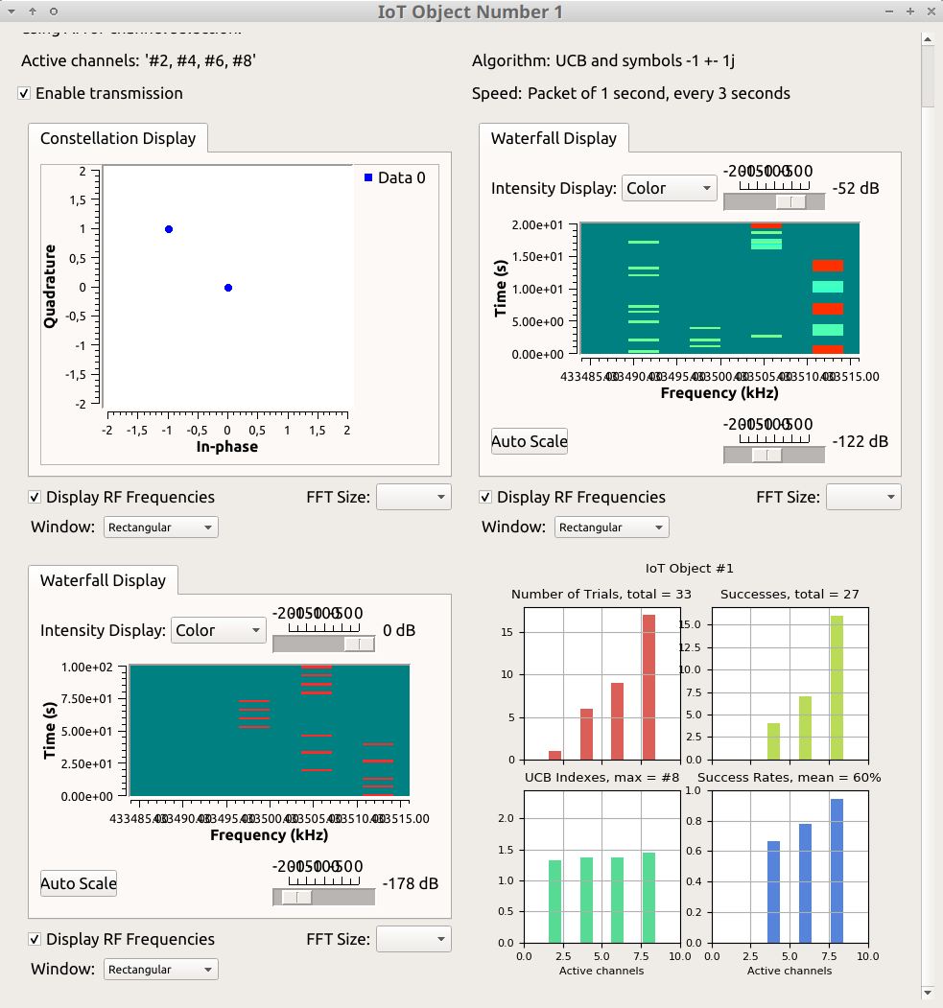
Task: Click the Success Rates bar chart
Action: (x=790, y=867)
